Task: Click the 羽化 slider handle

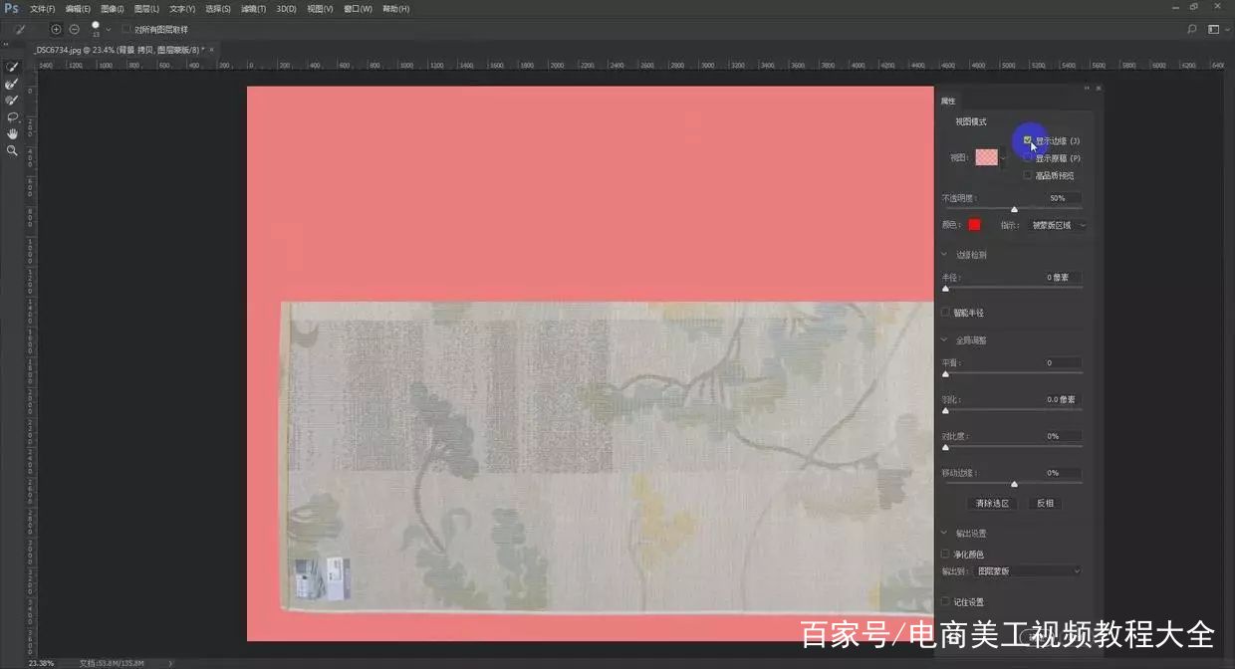Action: coord(945,410)
